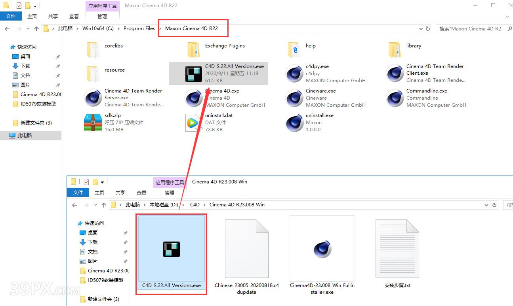The width and height of the screenshot is (513, 306).
Task: Expand the top address bar history dropdown
Action: pos(421,28)
